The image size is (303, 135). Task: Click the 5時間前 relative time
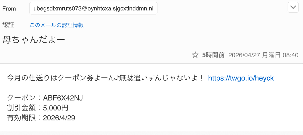click(213, 55)
